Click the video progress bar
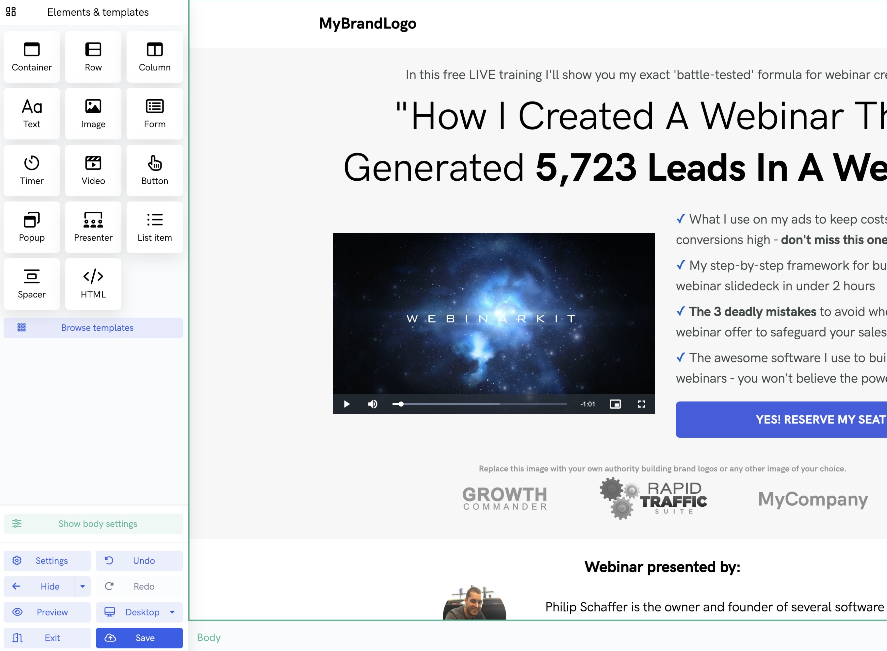The height and width of the screenshot is (651, 887). click(x=480, y=404)
